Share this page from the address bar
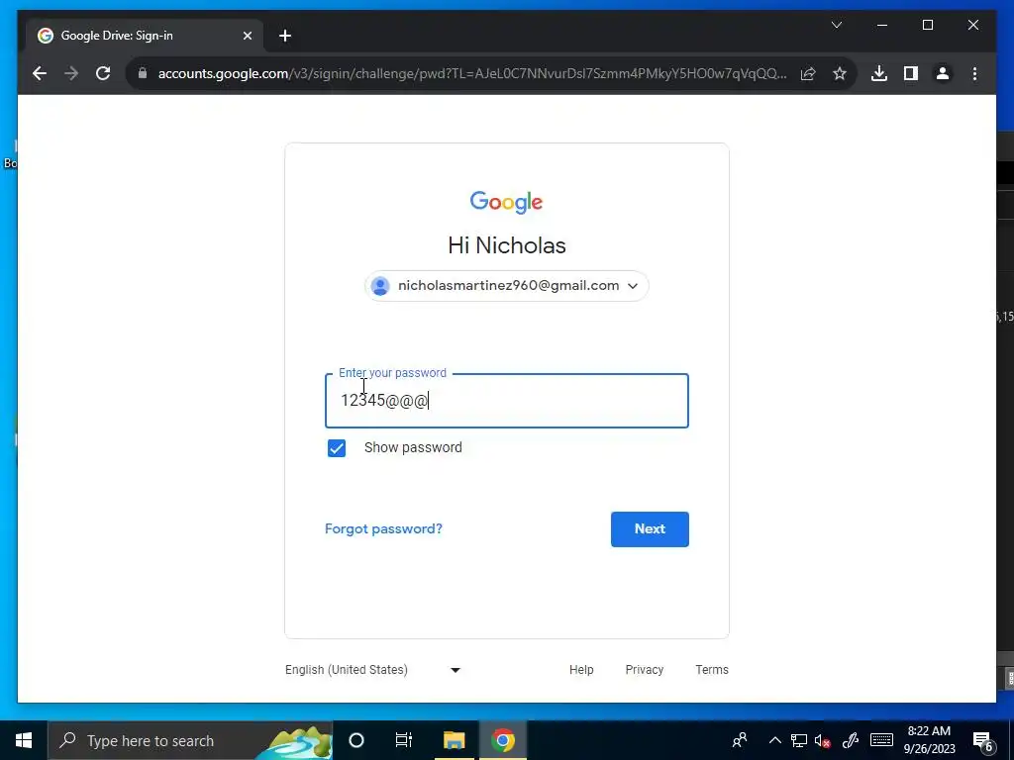Screen dimensions: 1014x760 tap(808, 73)
